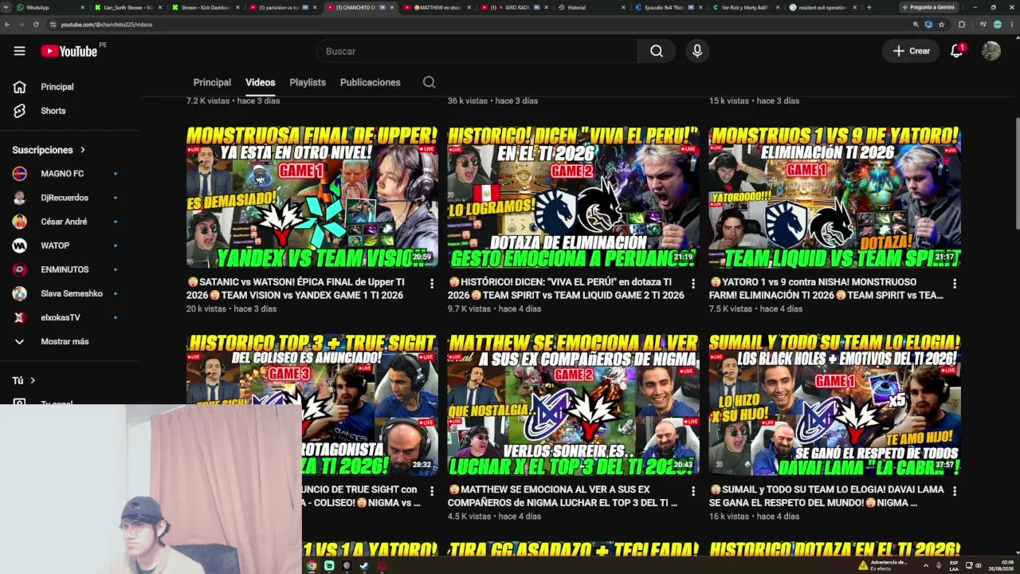Open the taskbar warning notification icon
Screen dimensions: 1020x574
click(863, 565)
